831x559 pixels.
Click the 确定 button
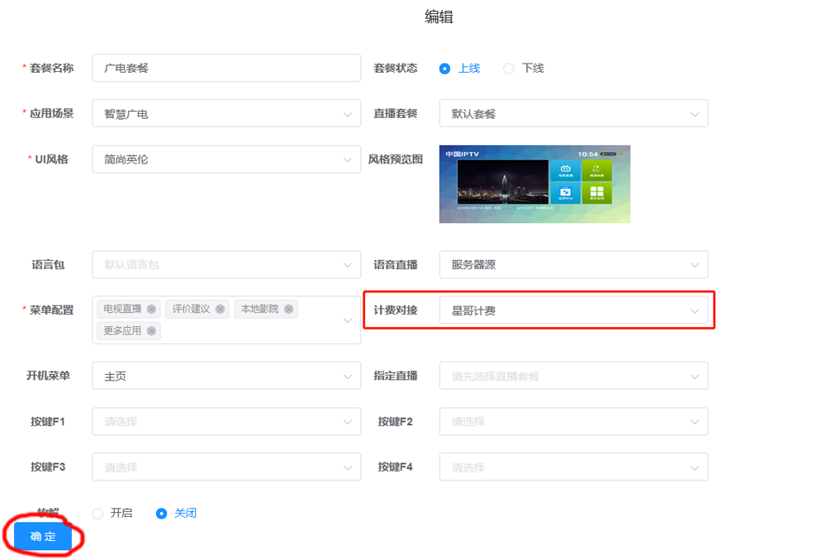coord(43,537)
